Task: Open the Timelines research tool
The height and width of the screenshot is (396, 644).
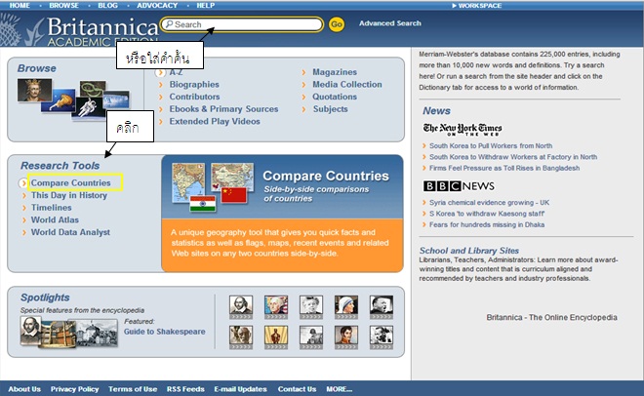Action: 52,207
